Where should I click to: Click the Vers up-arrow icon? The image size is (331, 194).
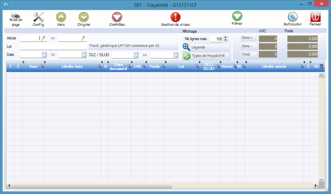point(61,17)
